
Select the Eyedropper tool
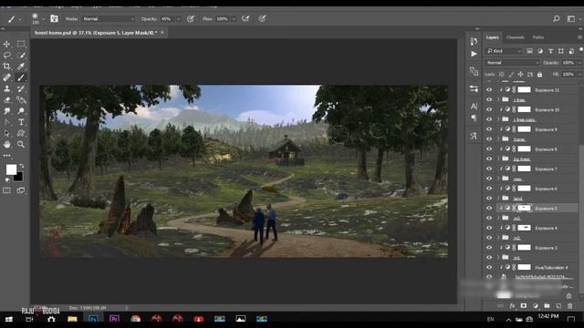21,67
